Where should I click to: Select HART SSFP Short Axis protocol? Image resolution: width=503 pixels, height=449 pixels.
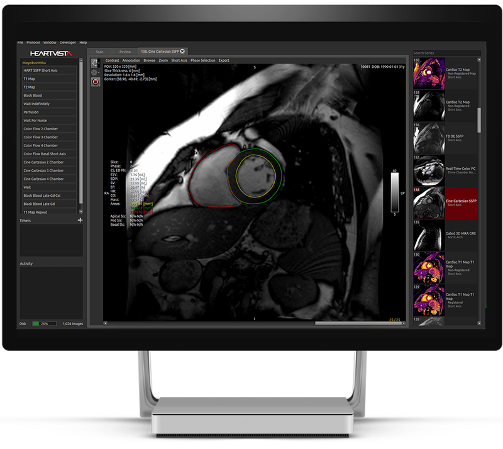pyautogui.click(x=50, y=70)
